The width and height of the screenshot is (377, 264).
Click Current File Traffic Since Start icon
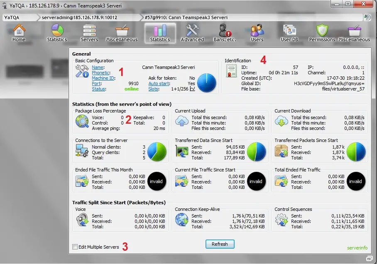181,181
